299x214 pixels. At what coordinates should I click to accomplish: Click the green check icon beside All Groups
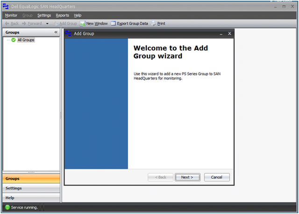(14, 40)
